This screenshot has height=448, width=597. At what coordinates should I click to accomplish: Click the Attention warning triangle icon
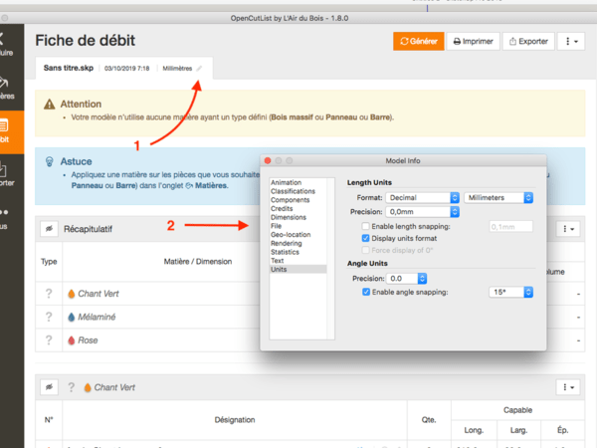49,104
